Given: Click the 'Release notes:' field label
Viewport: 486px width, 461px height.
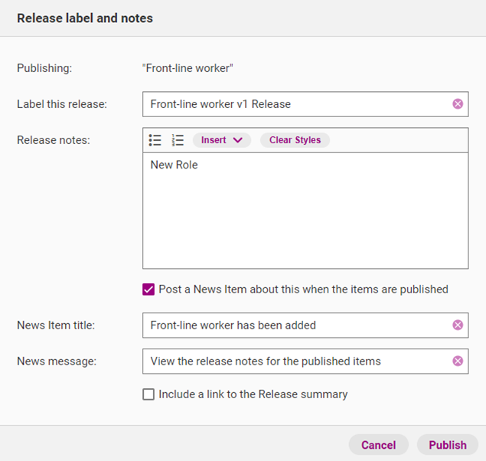Looking at the screenshot, I should pos(54,140).
